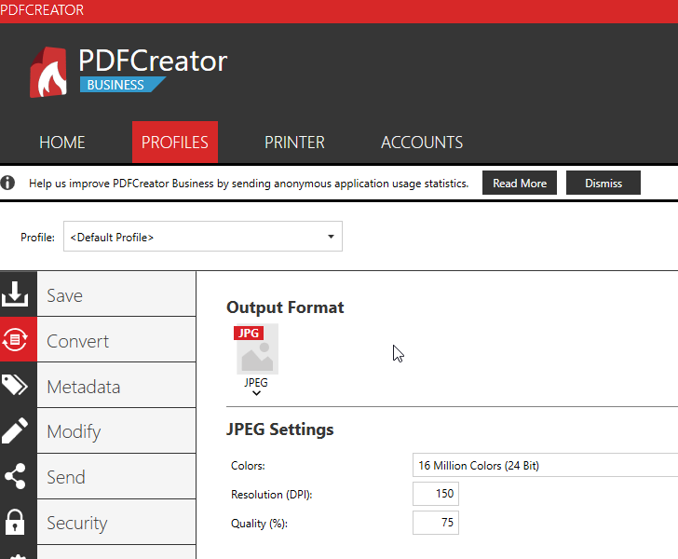678x559 pixels.
Task: Expand the JPEG output format chevron
Action: (256, 393)
